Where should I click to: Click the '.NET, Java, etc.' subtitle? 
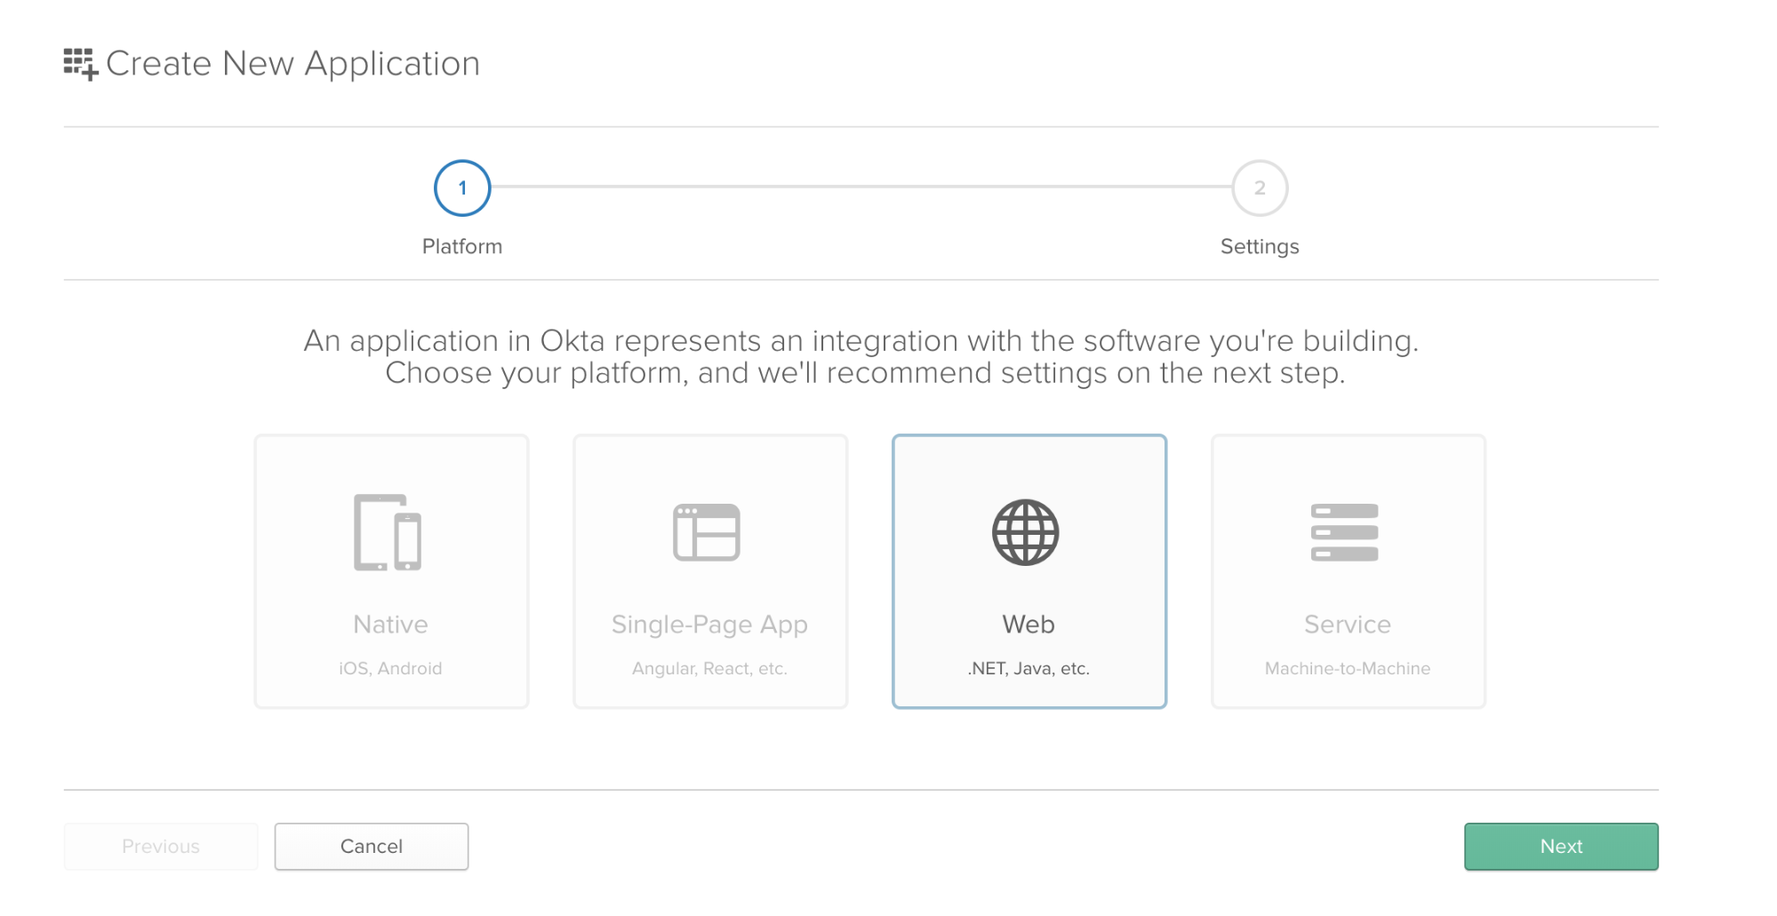coord(1029,668)
